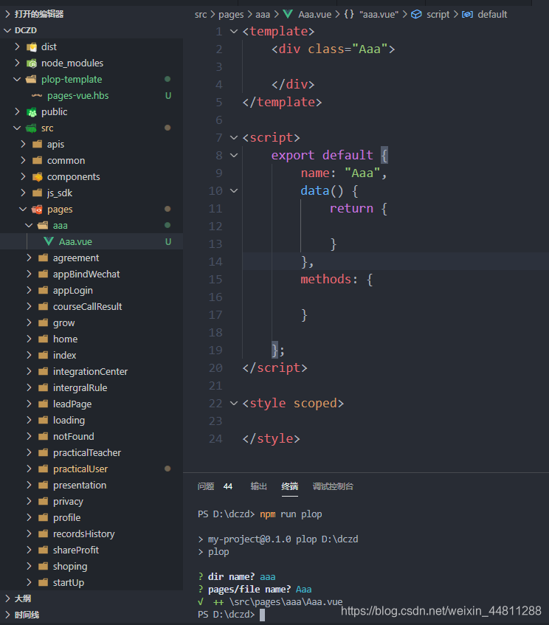Click "methods" on line 15 of the editor
The height and width of the screenshot is (625, 549).
pos(325,280)
